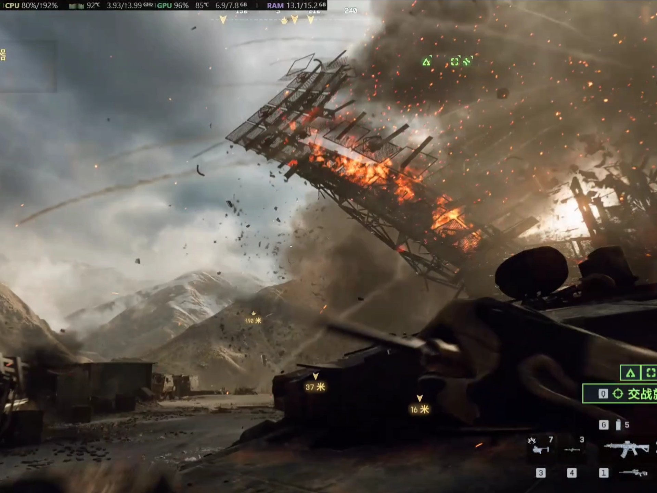
Task: Select the assault rifle primary weapon icon
Action: pyautogui.click(x=626, y=448)
